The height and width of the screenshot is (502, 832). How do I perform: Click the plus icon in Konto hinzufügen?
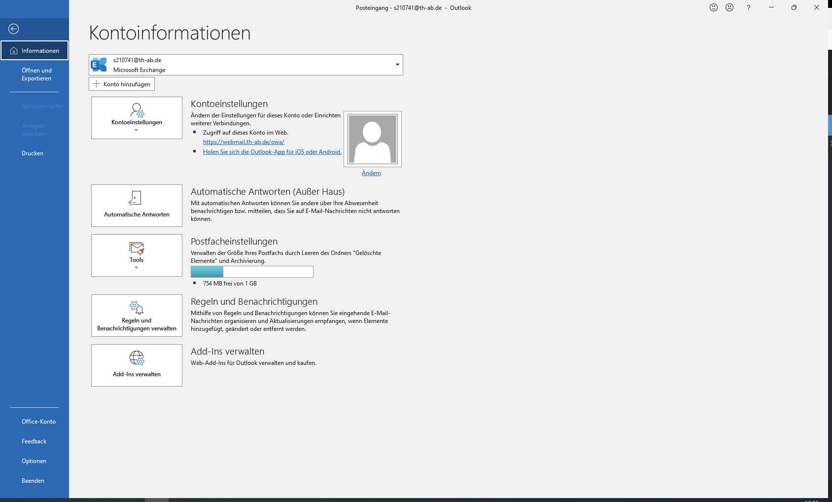pos(97,84)
